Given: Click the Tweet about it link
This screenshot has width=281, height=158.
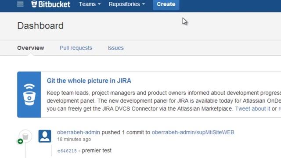Looking at the screenshot, I should (x=252, y=109).
